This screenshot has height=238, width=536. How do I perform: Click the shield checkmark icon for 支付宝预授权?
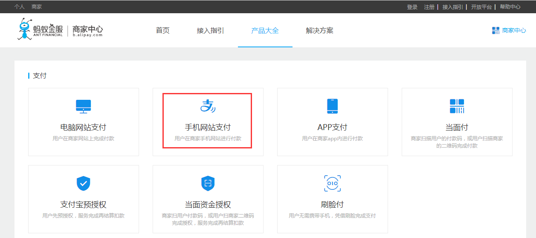click(83, 183)
